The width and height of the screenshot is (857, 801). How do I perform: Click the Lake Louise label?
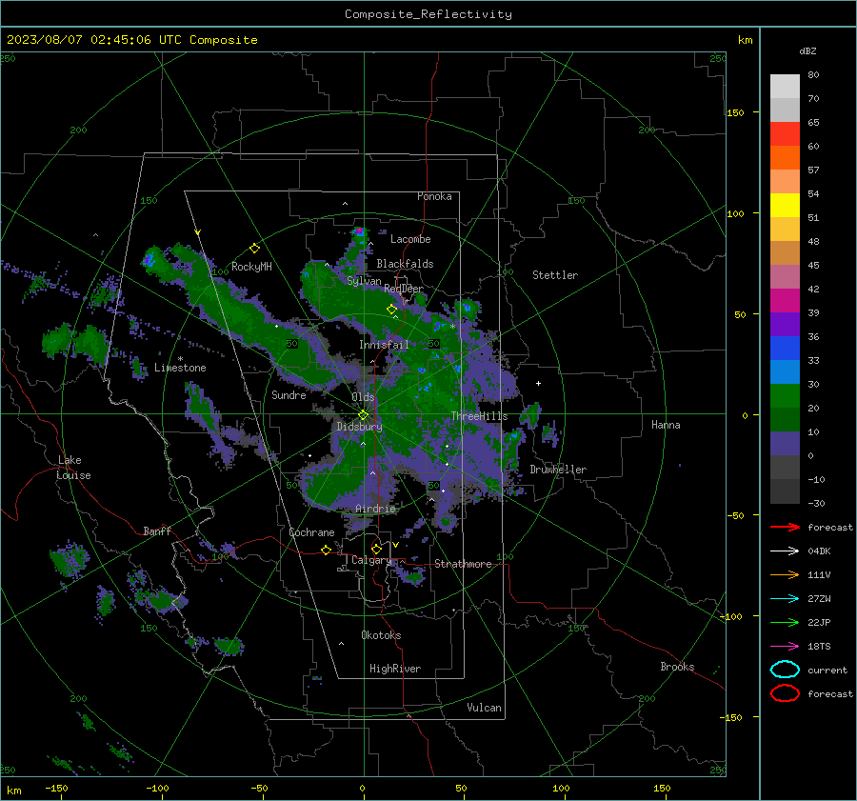coord(74,468)
